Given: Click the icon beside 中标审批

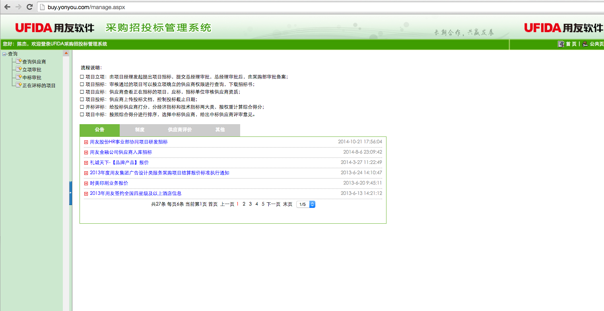Looking at the screenshot, I should (x=19, y=77).
